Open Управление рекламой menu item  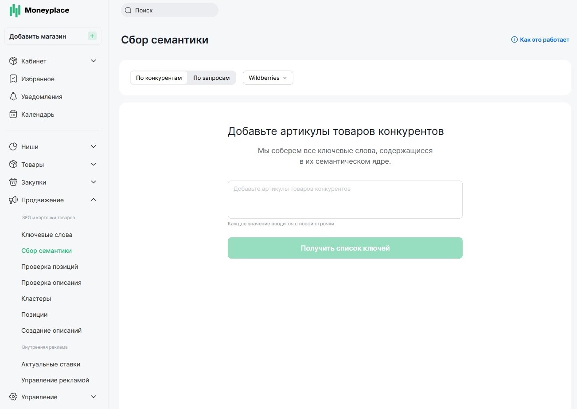[x=55, y=380]
